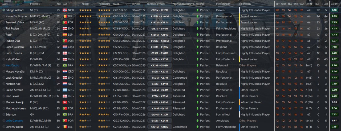
Task: Click Haaland's €265M - €290M transfer value
Action: (160, 10)
